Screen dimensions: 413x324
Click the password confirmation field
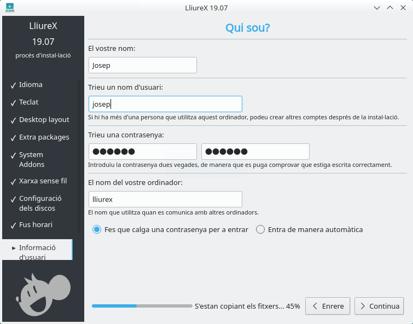click(x=255, y=152)
